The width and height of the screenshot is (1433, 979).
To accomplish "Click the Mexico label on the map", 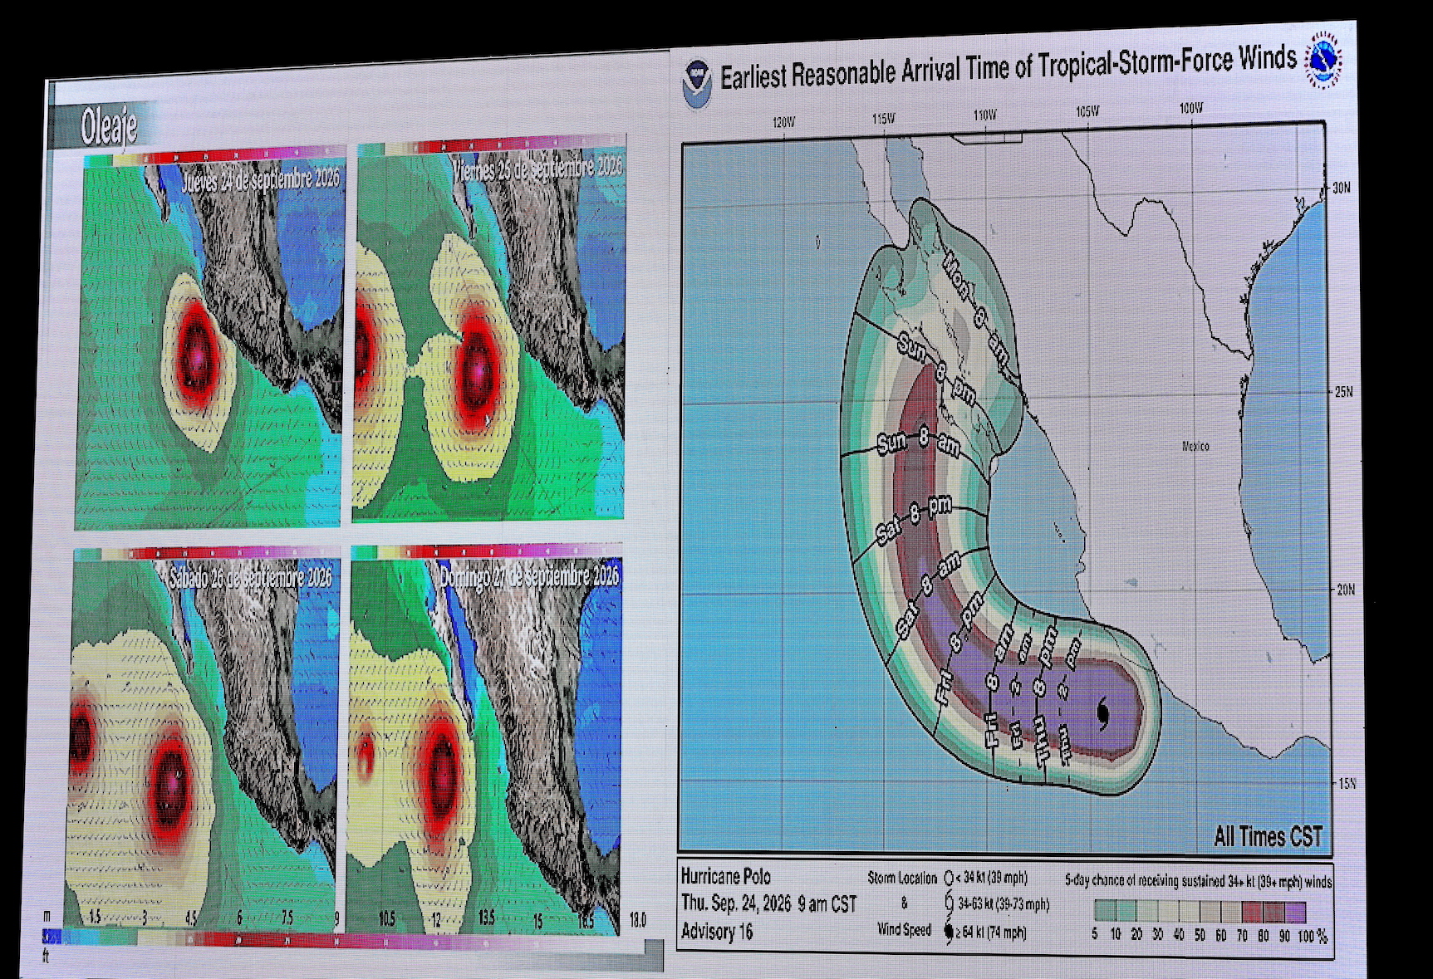I will pos(1195,446).
